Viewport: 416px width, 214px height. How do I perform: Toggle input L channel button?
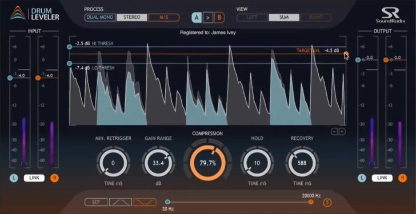[14, 178]
